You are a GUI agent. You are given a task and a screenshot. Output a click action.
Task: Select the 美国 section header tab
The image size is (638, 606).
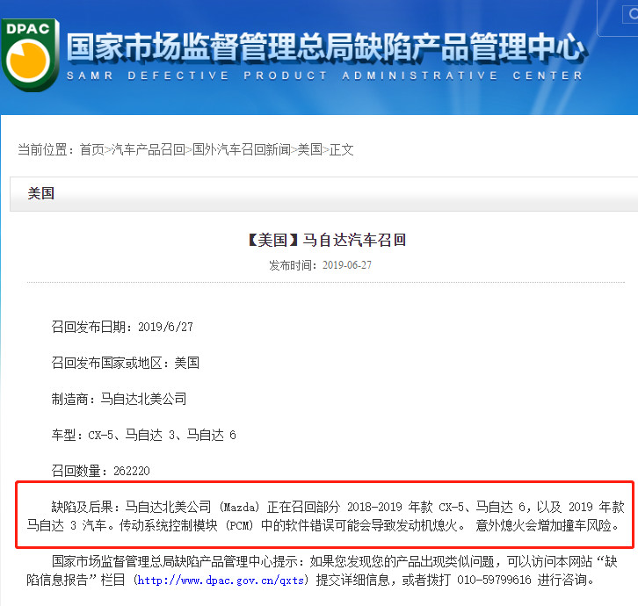[41, 193]
